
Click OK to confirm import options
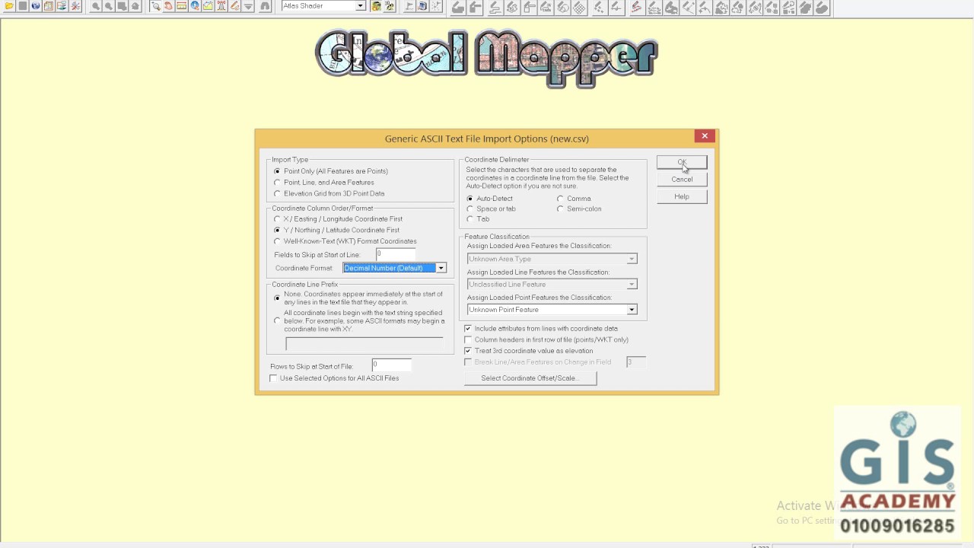tap(682, 162)
